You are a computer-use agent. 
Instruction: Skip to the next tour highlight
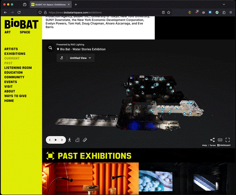pos(62,140)
